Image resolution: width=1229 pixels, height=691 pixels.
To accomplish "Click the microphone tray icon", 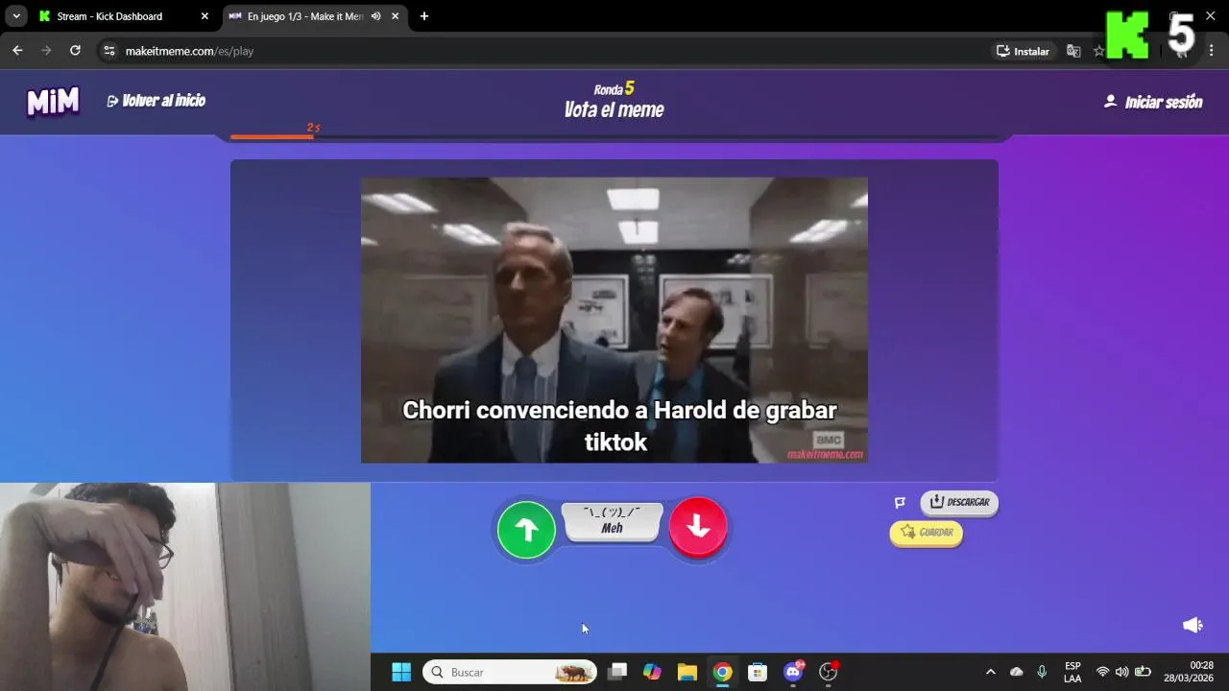I will tap(1042, 672).
